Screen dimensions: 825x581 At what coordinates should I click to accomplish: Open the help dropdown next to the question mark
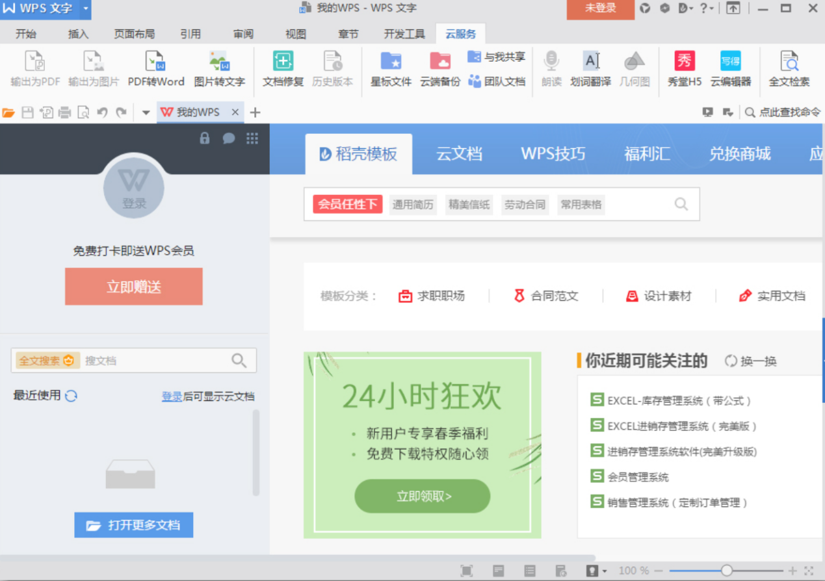(711, 9)
